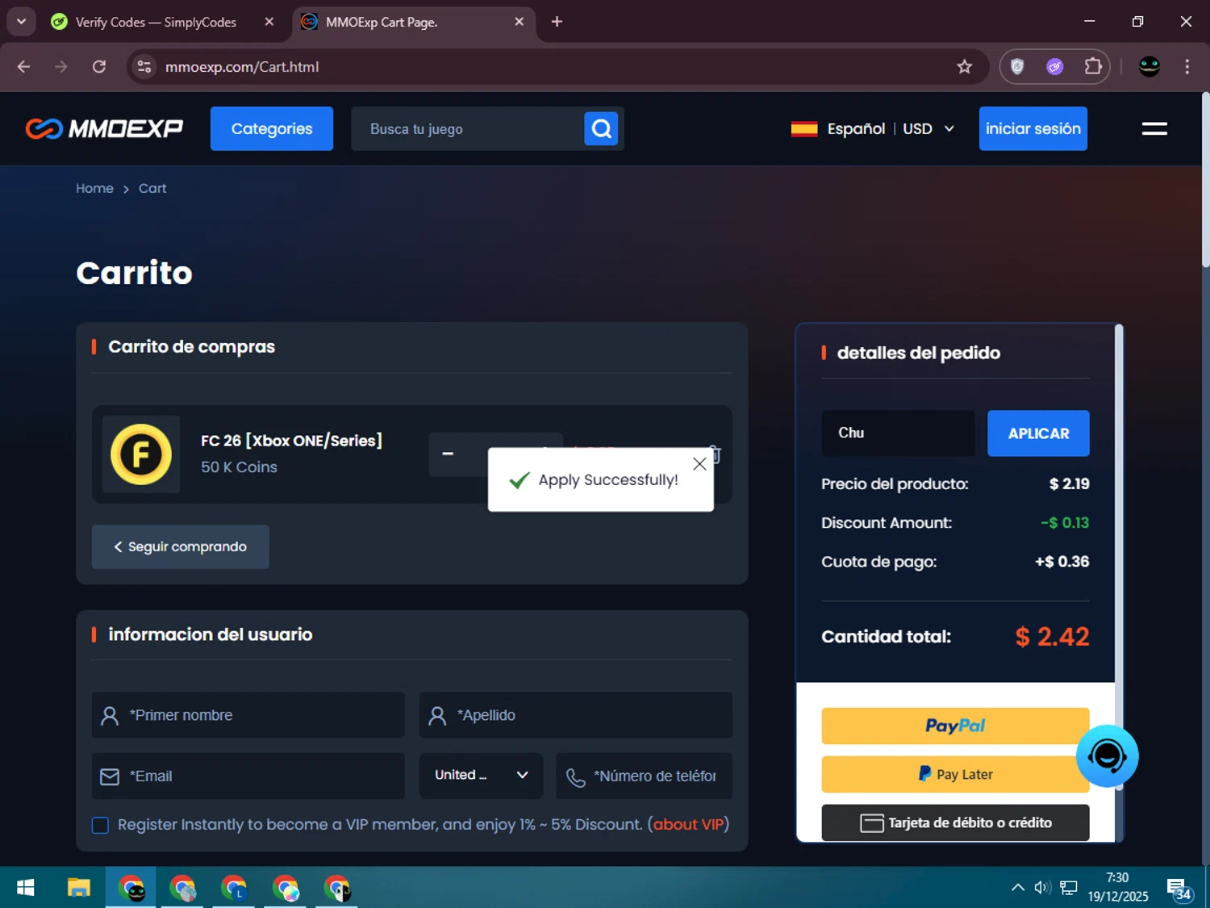Close the Verify Codes tab
Viewport: 1210px width, 908px height.
point(269,22)
